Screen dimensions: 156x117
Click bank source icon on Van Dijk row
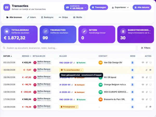(x=132, y=63)
